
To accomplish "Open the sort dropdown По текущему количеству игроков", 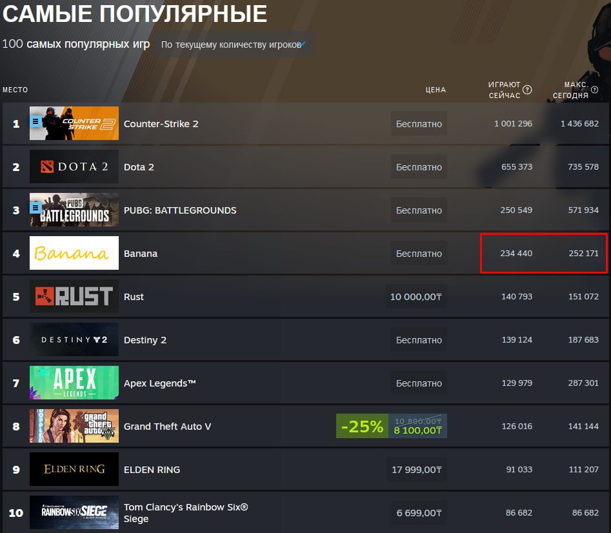I will tap(233, 45).
